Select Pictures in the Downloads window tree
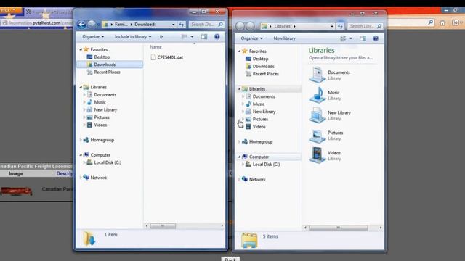The width and height of the screenshot is (465, 261). tap(102, 117)
